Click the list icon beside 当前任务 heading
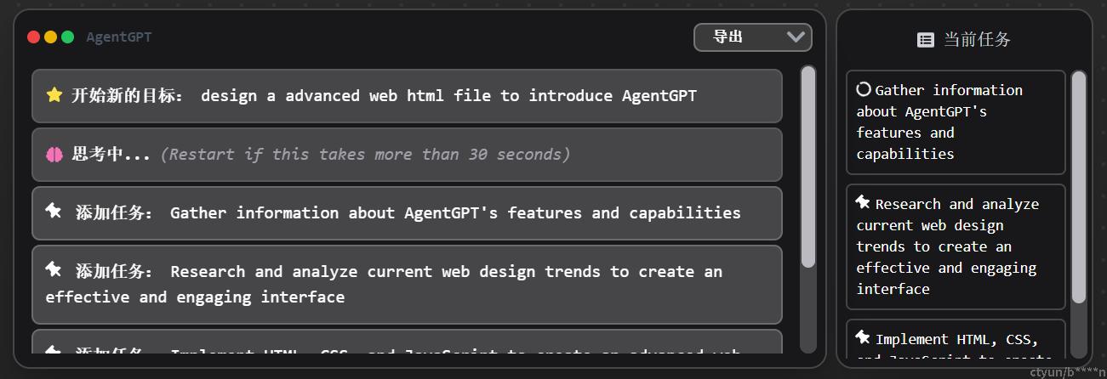Image resolution: width=1107 pixels, height=379 pixels. 926,39
